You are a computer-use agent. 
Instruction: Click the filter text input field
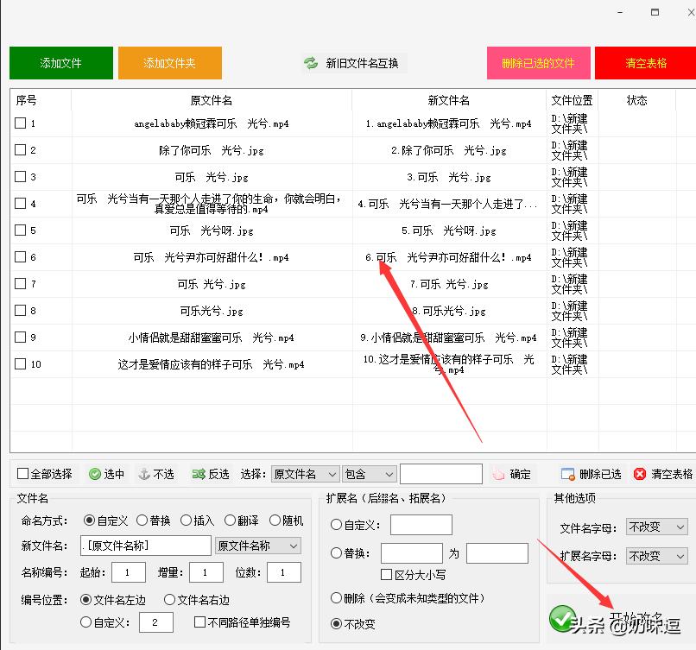coord(440,473)
